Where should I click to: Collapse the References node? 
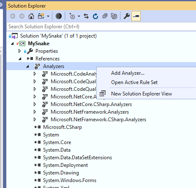point(20,59)
